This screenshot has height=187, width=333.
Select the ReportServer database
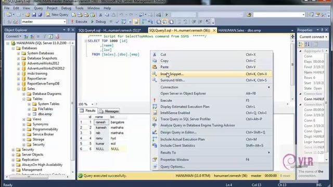pos(37,78)
